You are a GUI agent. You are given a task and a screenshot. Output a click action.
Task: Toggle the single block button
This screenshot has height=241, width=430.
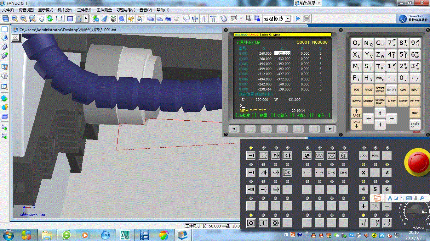(x=251, y=173)
